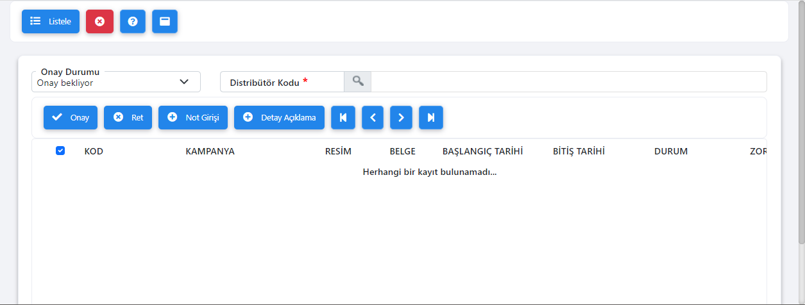This screenshot has height=305, width=805.
Task: Click the Ret reject button
Action: tap(128, 117)
